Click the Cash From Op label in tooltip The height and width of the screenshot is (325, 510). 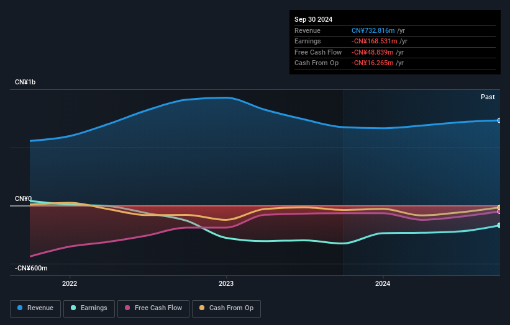316,63
